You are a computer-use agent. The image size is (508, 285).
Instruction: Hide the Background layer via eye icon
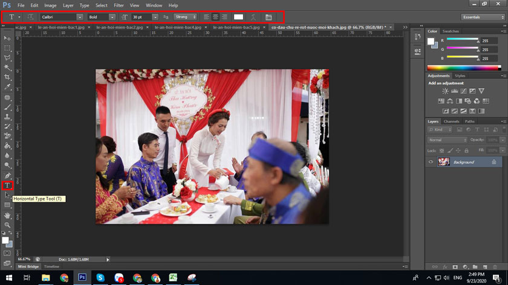coord(431,162)
